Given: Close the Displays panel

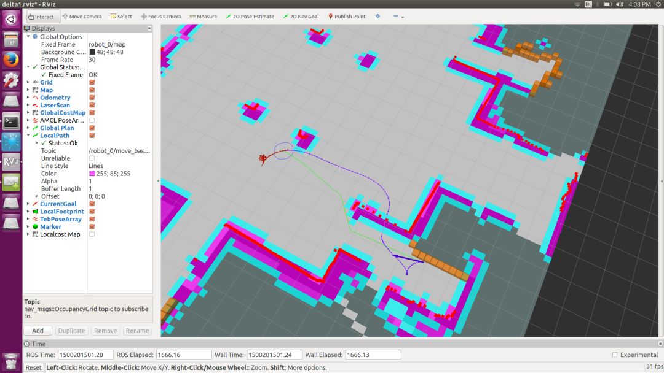Looking at the screenshot, I should [149, 29].
